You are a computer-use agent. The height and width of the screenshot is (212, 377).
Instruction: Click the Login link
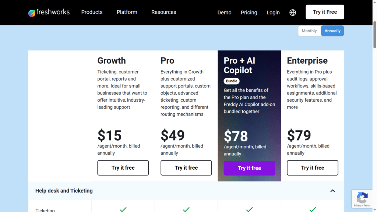273,13
